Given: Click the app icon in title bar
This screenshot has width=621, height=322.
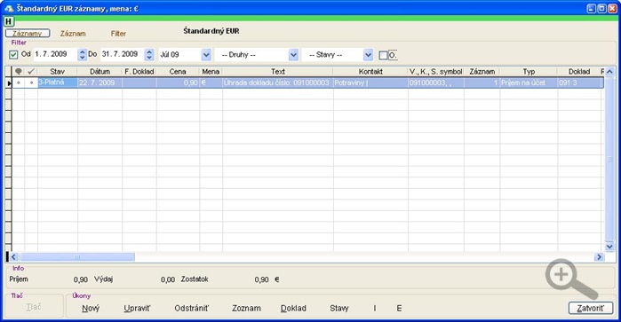Looking at the screenshot, I should [9, 8].
